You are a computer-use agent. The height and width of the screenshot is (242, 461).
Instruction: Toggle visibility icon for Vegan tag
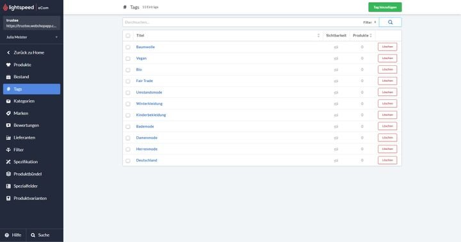pyautogui.click(x=336, y=58)
